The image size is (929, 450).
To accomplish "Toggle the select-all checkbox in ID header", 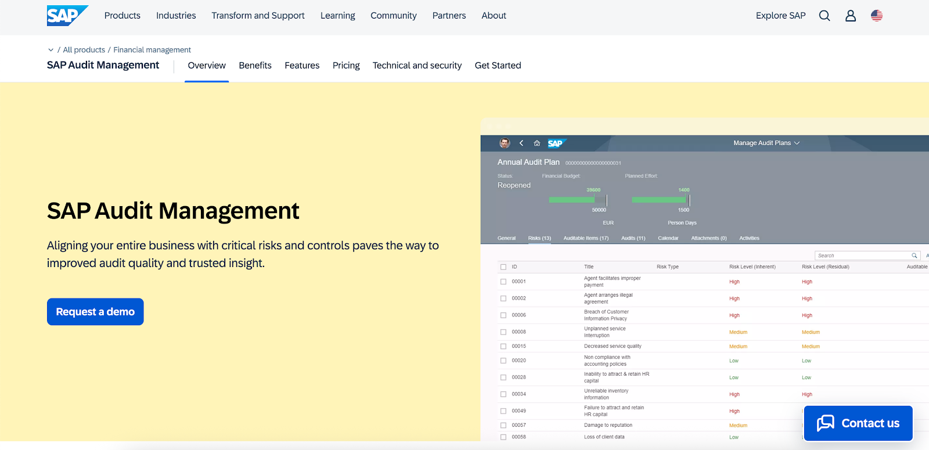I will pyautogui.click(x=503, y=267).
